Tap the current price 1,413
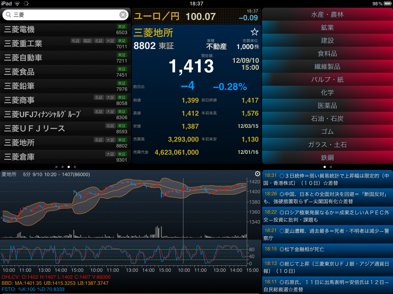Image resolution: width=393 pixels, height=294 pixels. click(191, 67)
